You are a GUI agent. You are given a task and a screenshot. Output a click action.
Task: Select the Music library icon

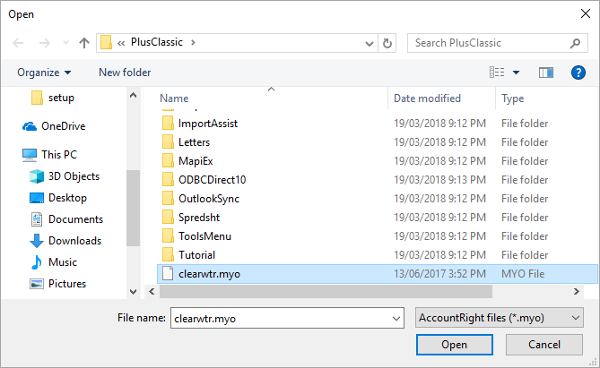coord(37,262)
